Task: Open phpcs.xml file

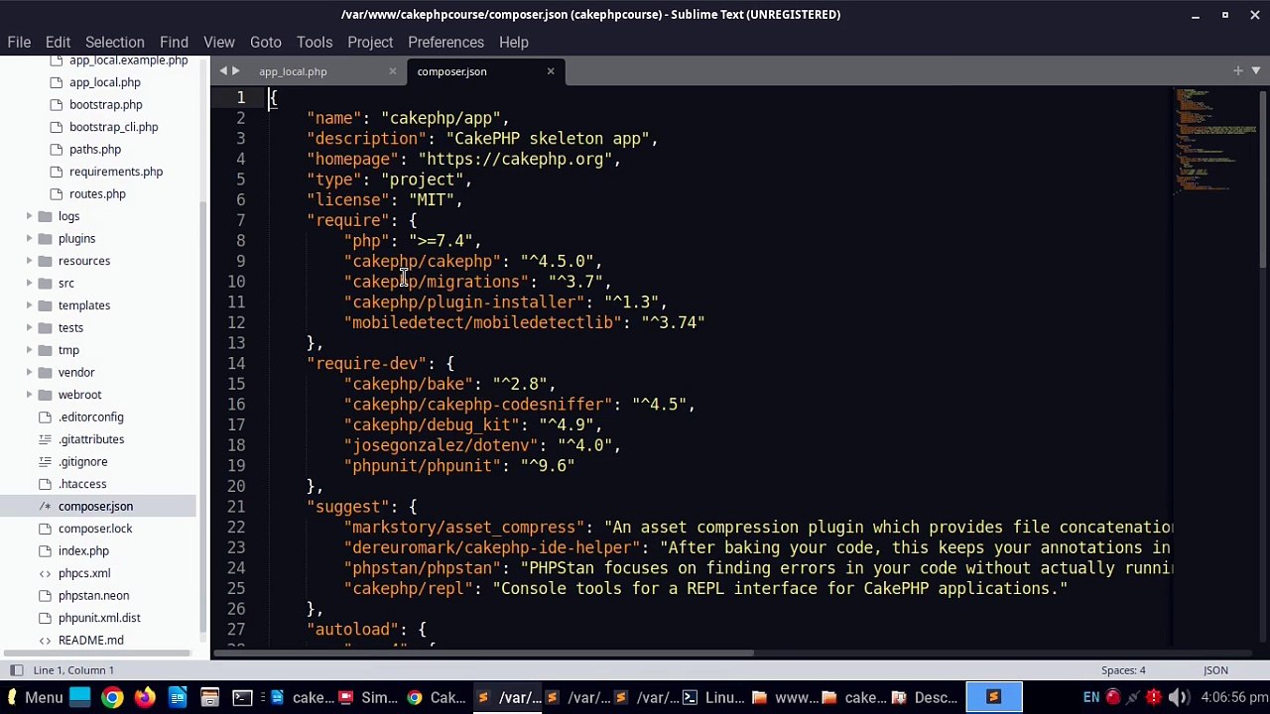Action: [84, 573]
